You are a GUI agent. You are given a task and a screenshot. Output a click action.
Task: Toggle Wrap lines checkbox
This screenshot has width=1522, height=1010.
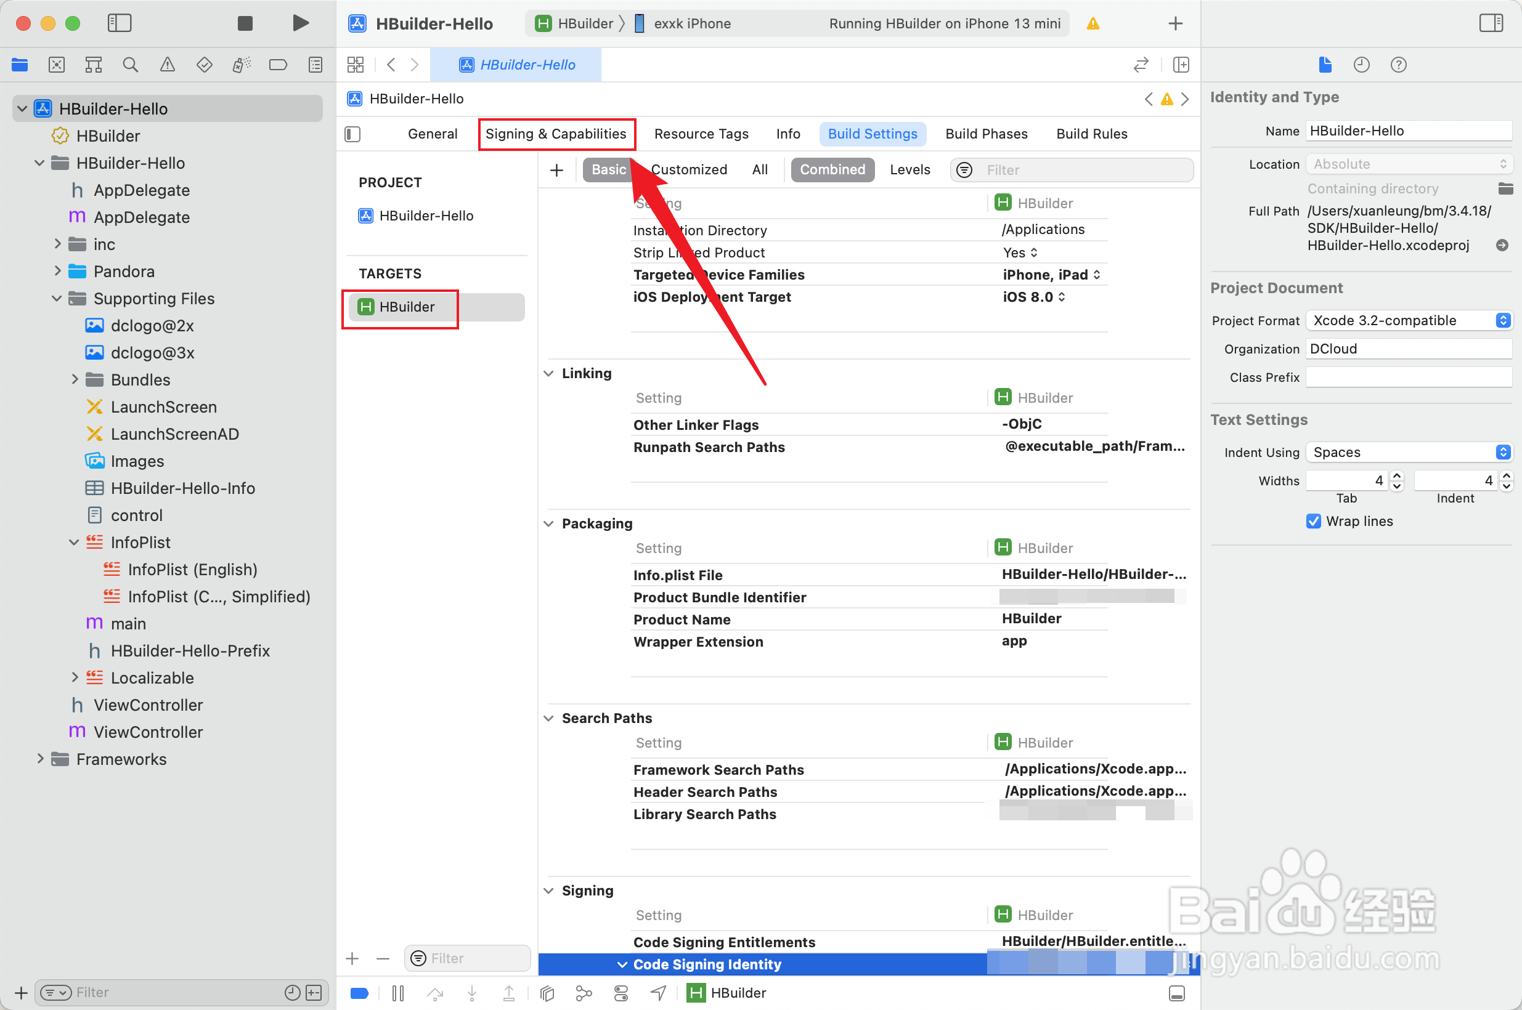(x=1313, y=521)
